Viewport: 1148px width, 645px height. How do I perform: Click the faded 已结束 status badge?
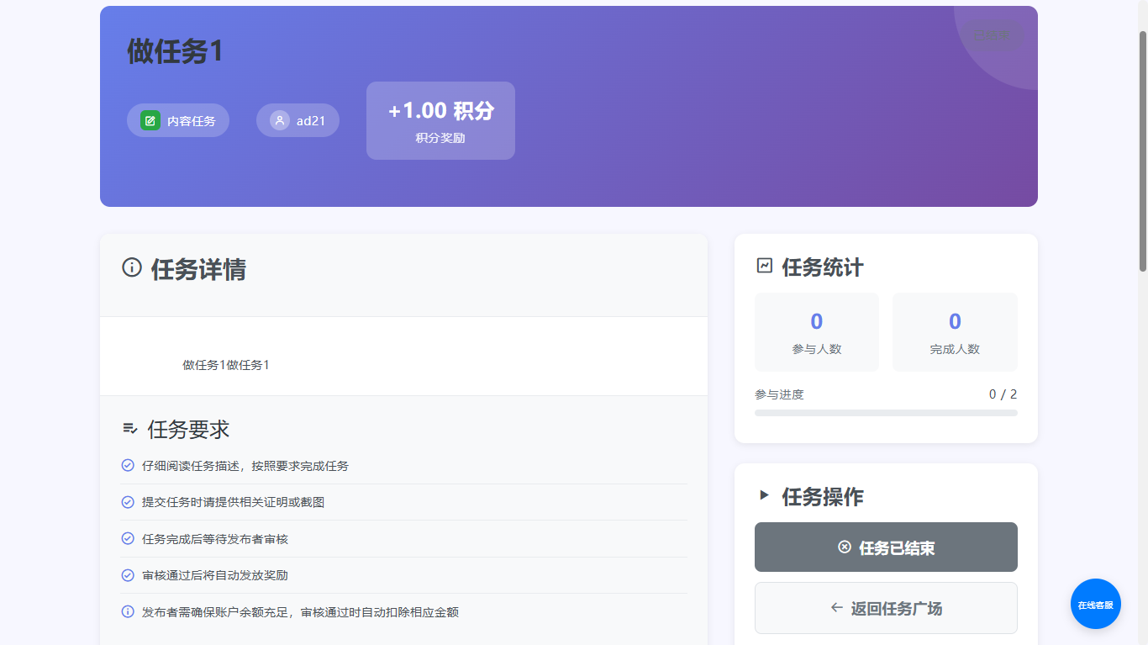click(x=992, y=34)
